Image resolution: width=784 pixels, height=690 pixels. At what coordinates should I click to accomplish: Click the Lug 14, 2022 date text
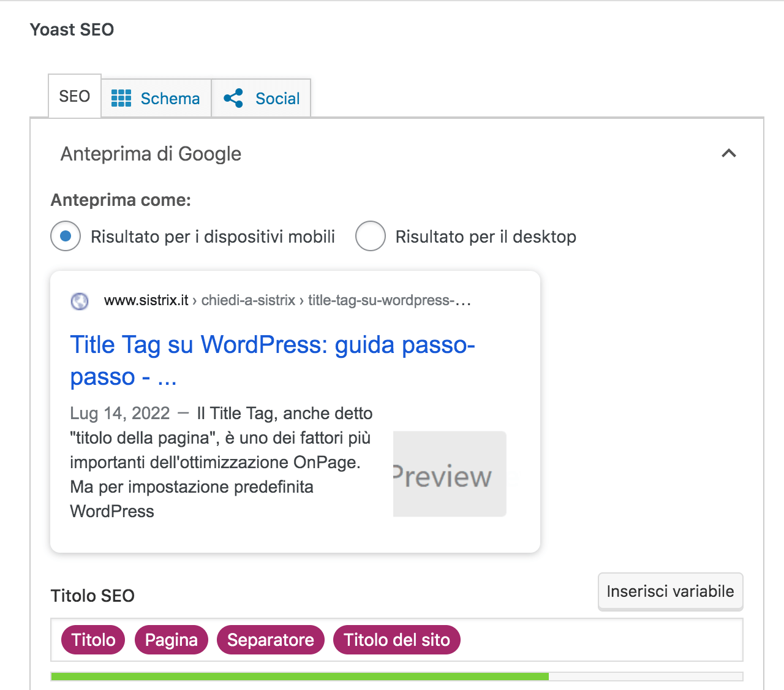coord(119,413)
